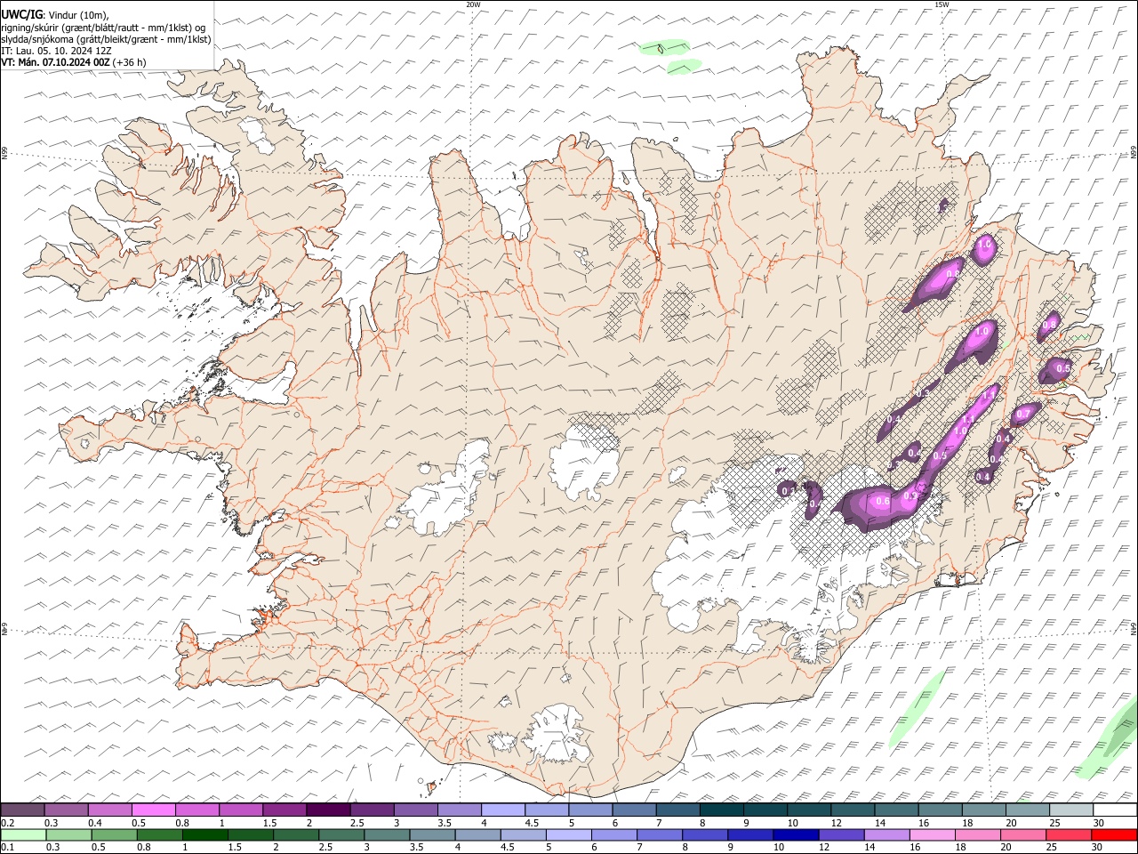Click the dark teal swatch labeled 9 in top legend row
Screen dimensions: 1138x854
765,810
